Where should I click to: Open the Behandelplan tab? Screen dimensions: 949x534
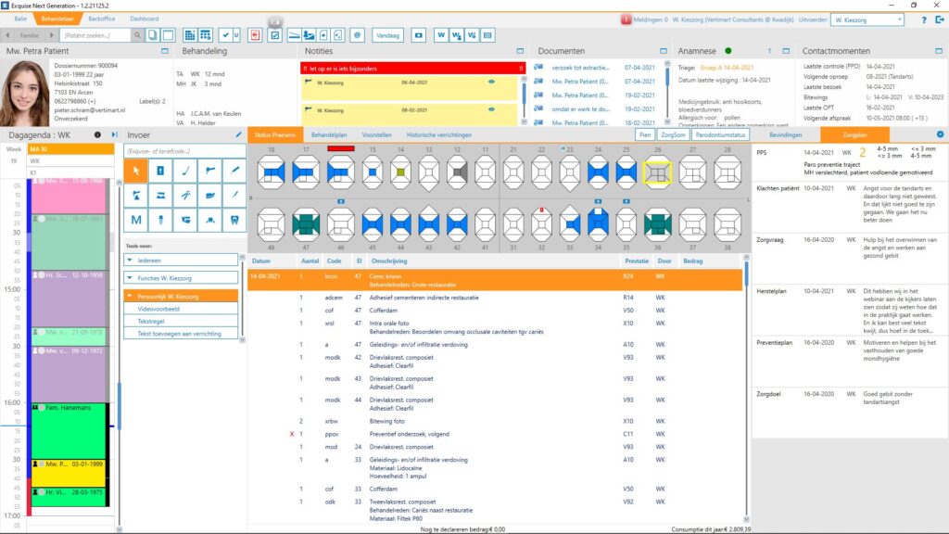pos(329,135)
